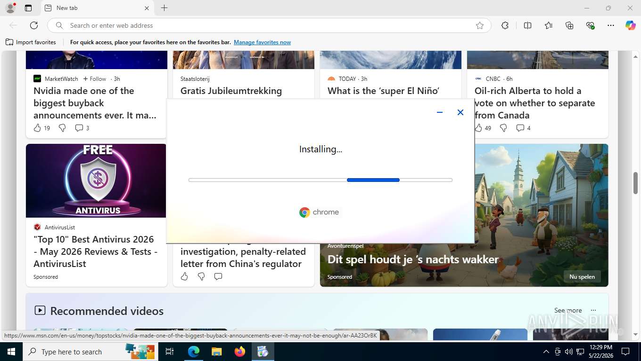This screenshot has width=641, height=361.
Task: Open tab actions menu icon
Action: [x=28, y=8]
